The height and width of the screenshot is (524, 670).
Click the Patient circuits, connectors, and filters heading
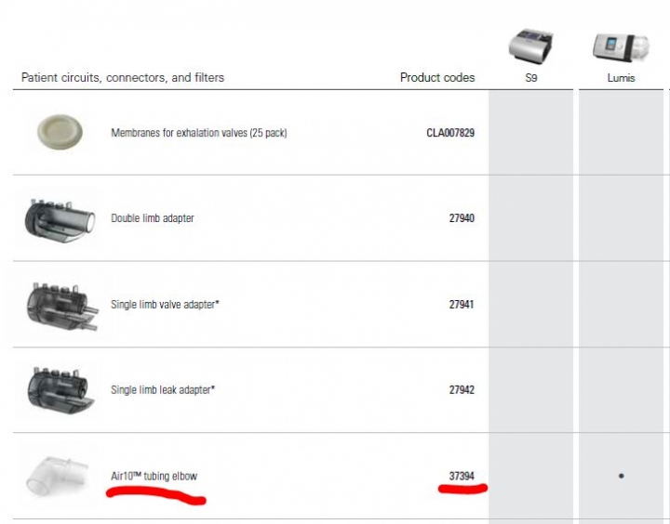click(123, 77)
